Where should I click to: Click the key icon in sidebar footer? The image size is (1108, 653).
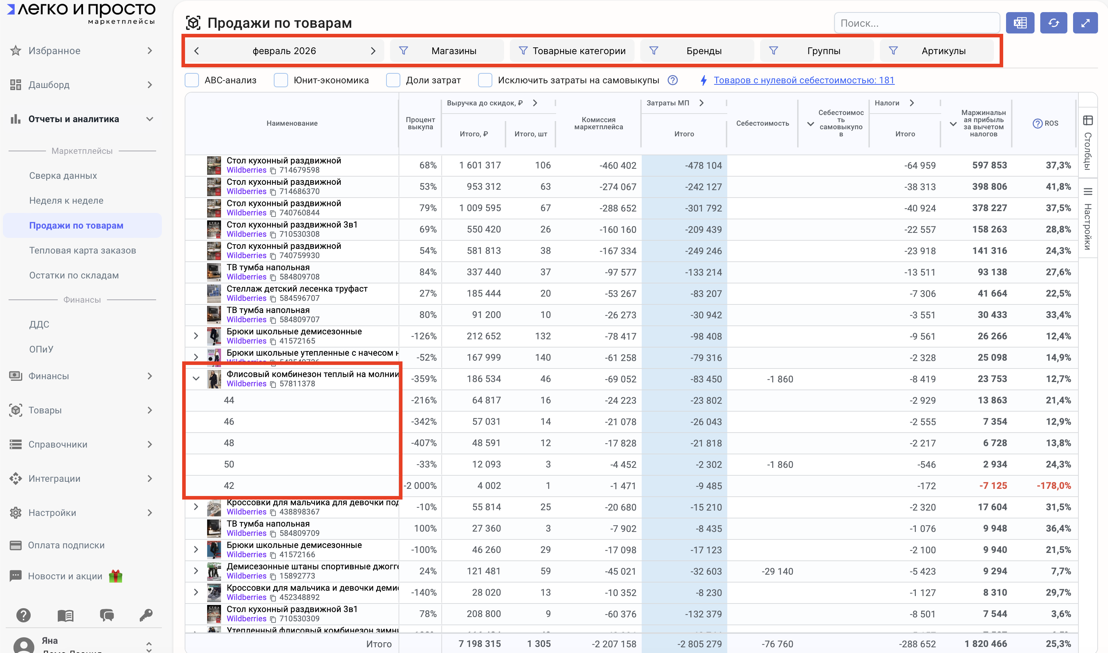click(x=146, y=615)
